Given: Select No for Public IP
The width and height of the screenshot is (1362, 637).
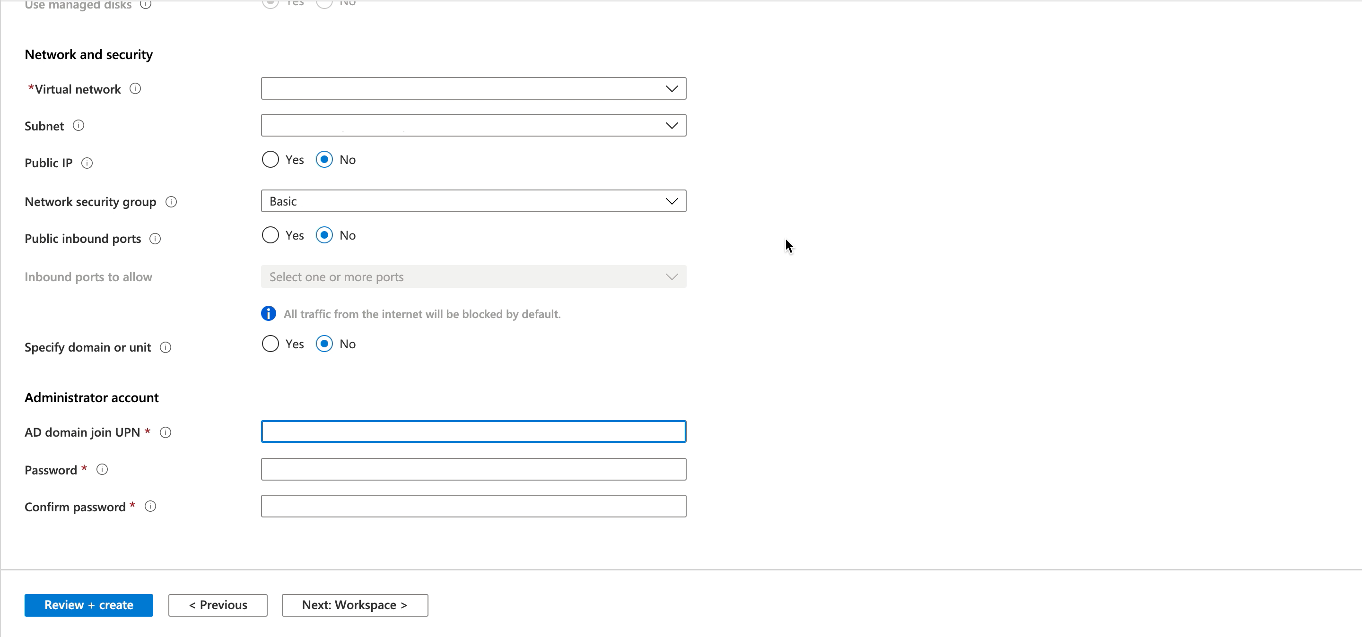Looking at the screenshot, I should [x=324, y=160].
